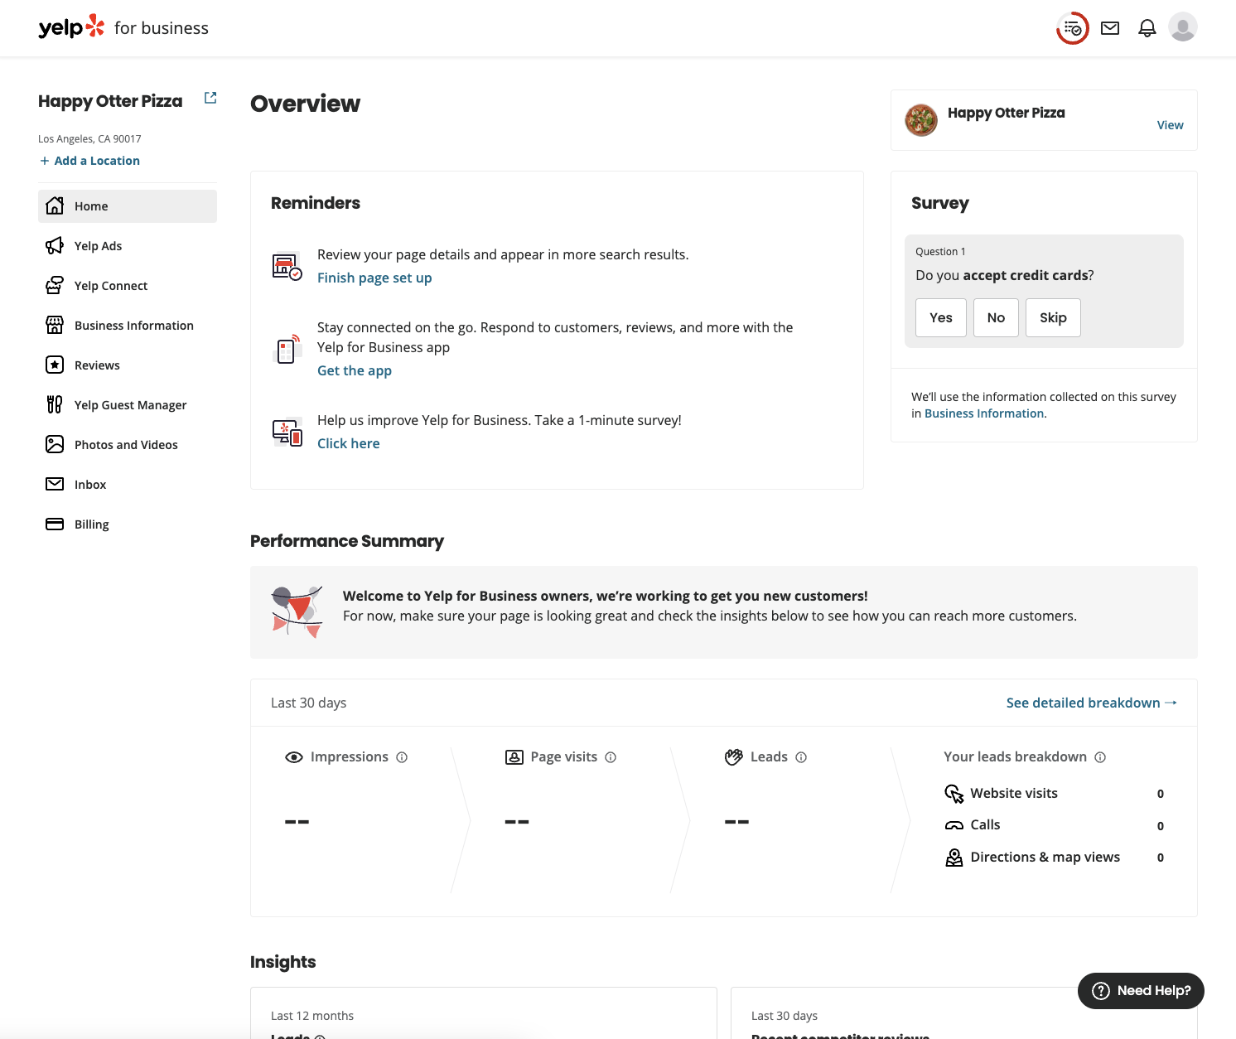Click the Yelp for business logo
This screenshot has width=1236, height=1039.
pos(123,27)
